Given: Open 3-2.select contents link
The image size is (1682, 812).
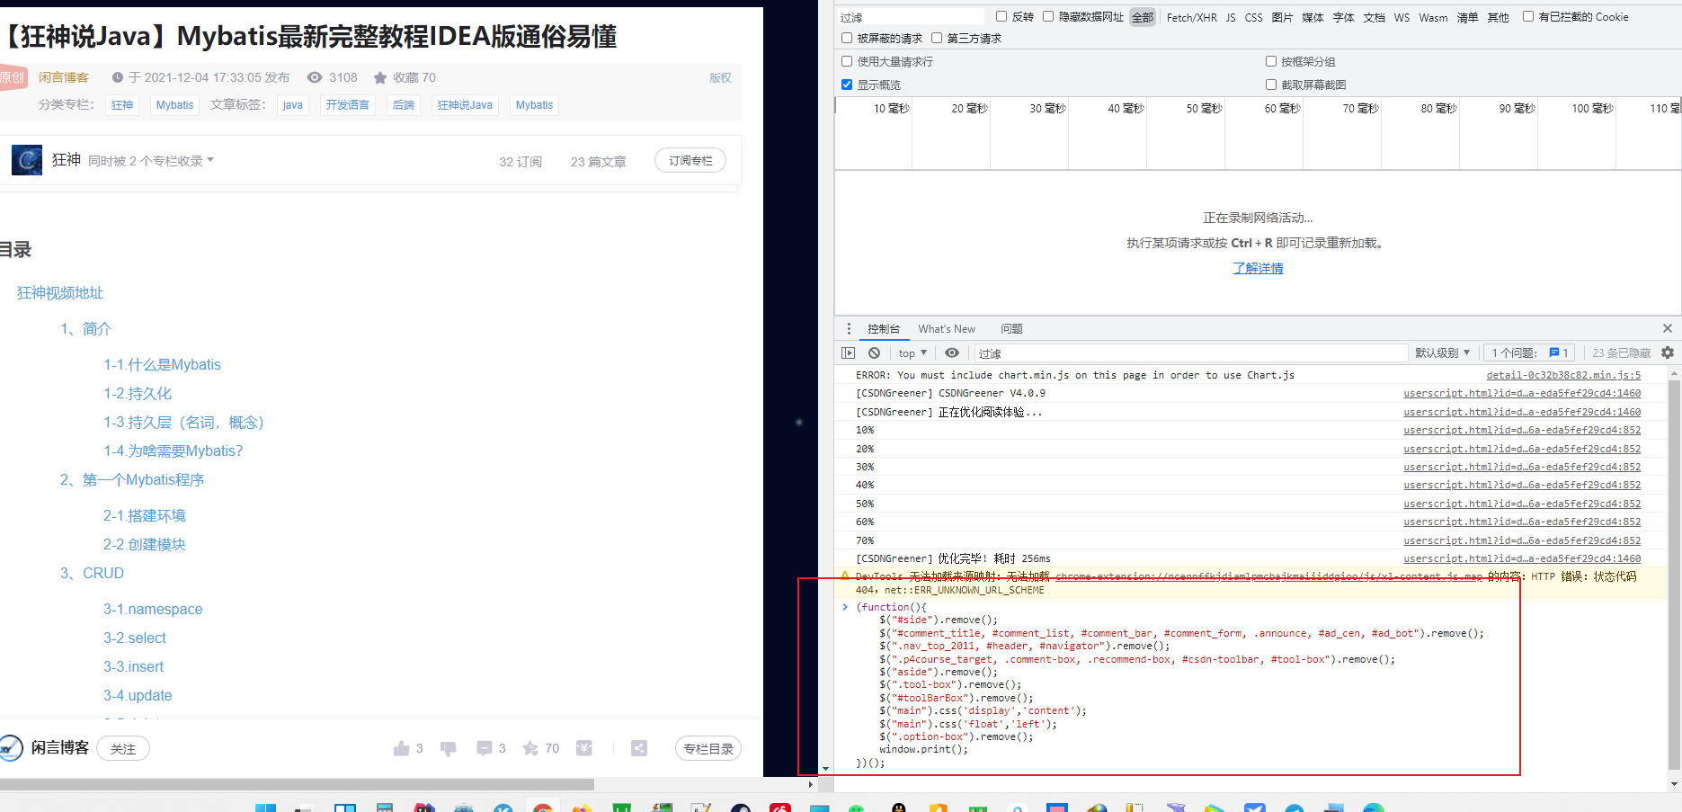Looking at the screenshot, I should pos(135,638).
